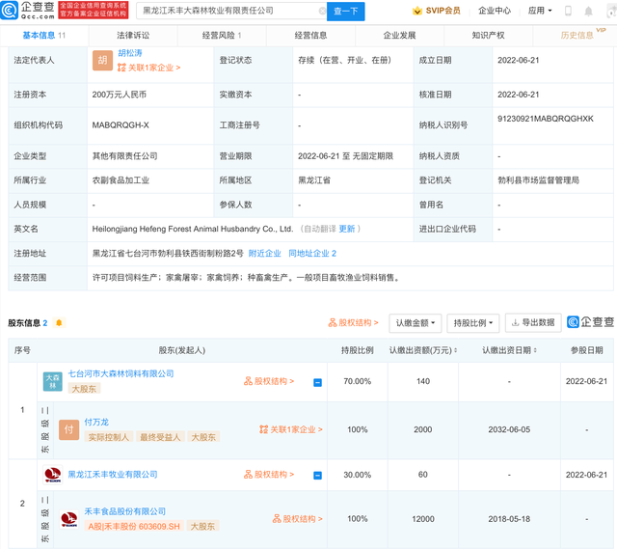Expand the 应用 menu in header
Viewport: 617px width, 549px height.
[x=540, y=11]
